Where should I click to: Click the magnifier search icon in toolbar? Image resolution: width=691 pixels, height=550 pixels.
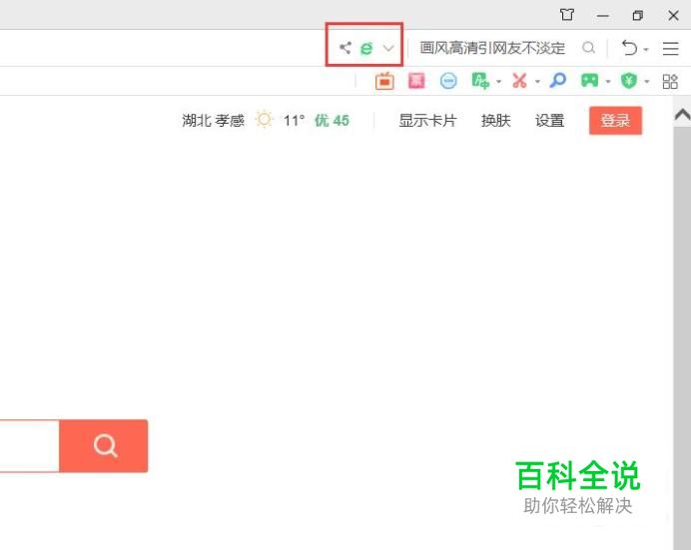(x=588, y=48)
